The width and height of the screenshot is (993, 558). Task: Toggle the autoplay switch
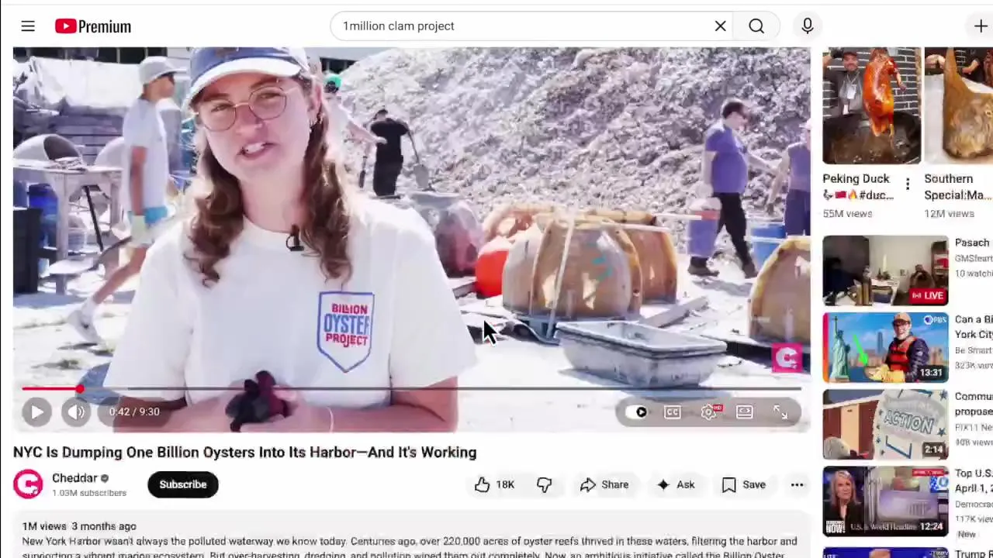pos(637,412)
